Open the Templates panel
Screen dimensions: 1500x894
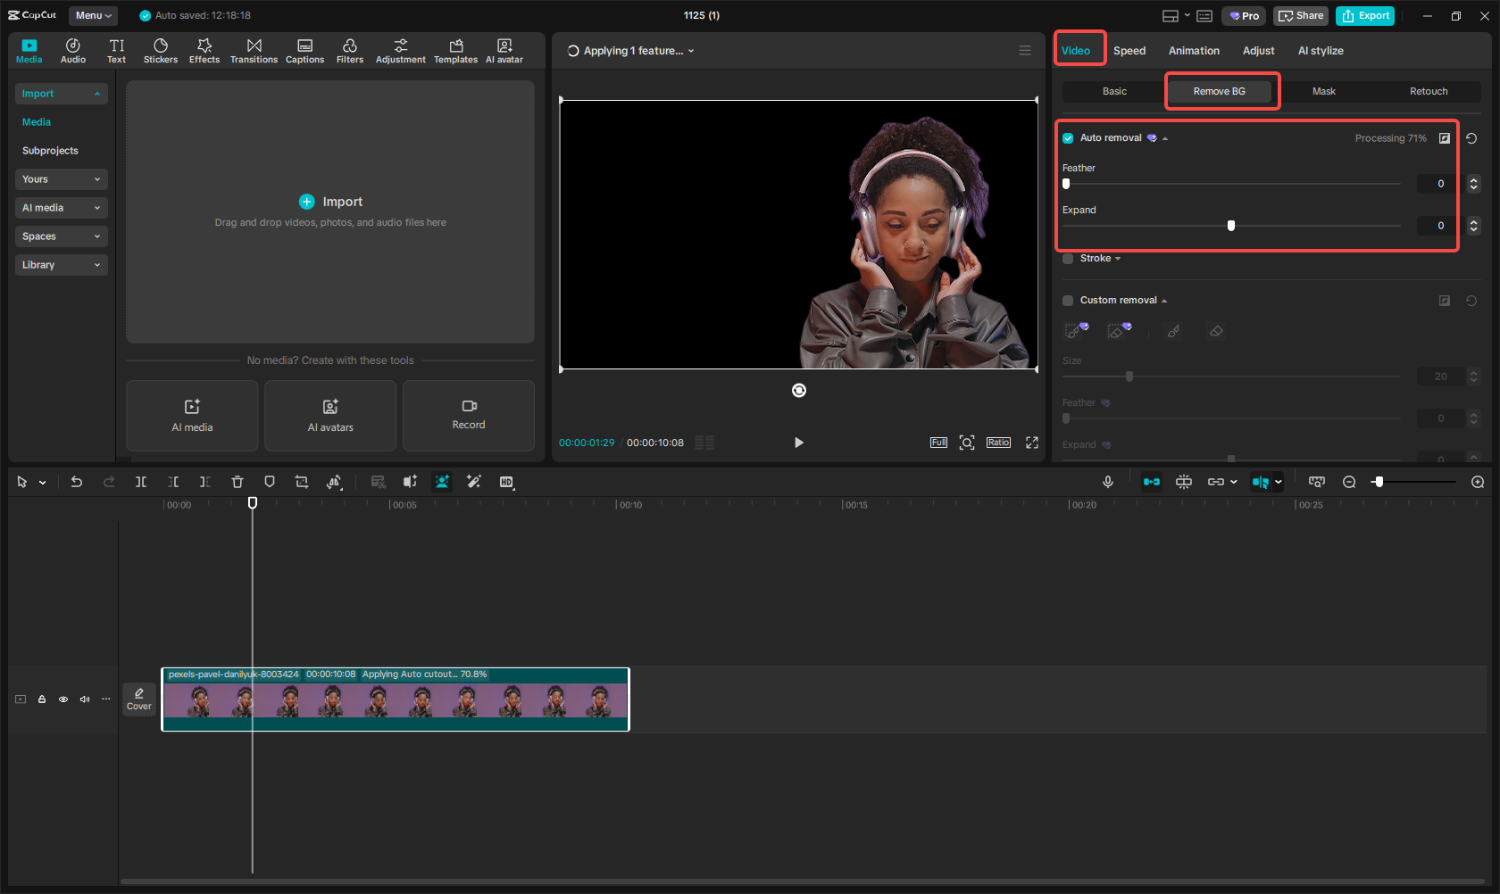pos(455,50)
